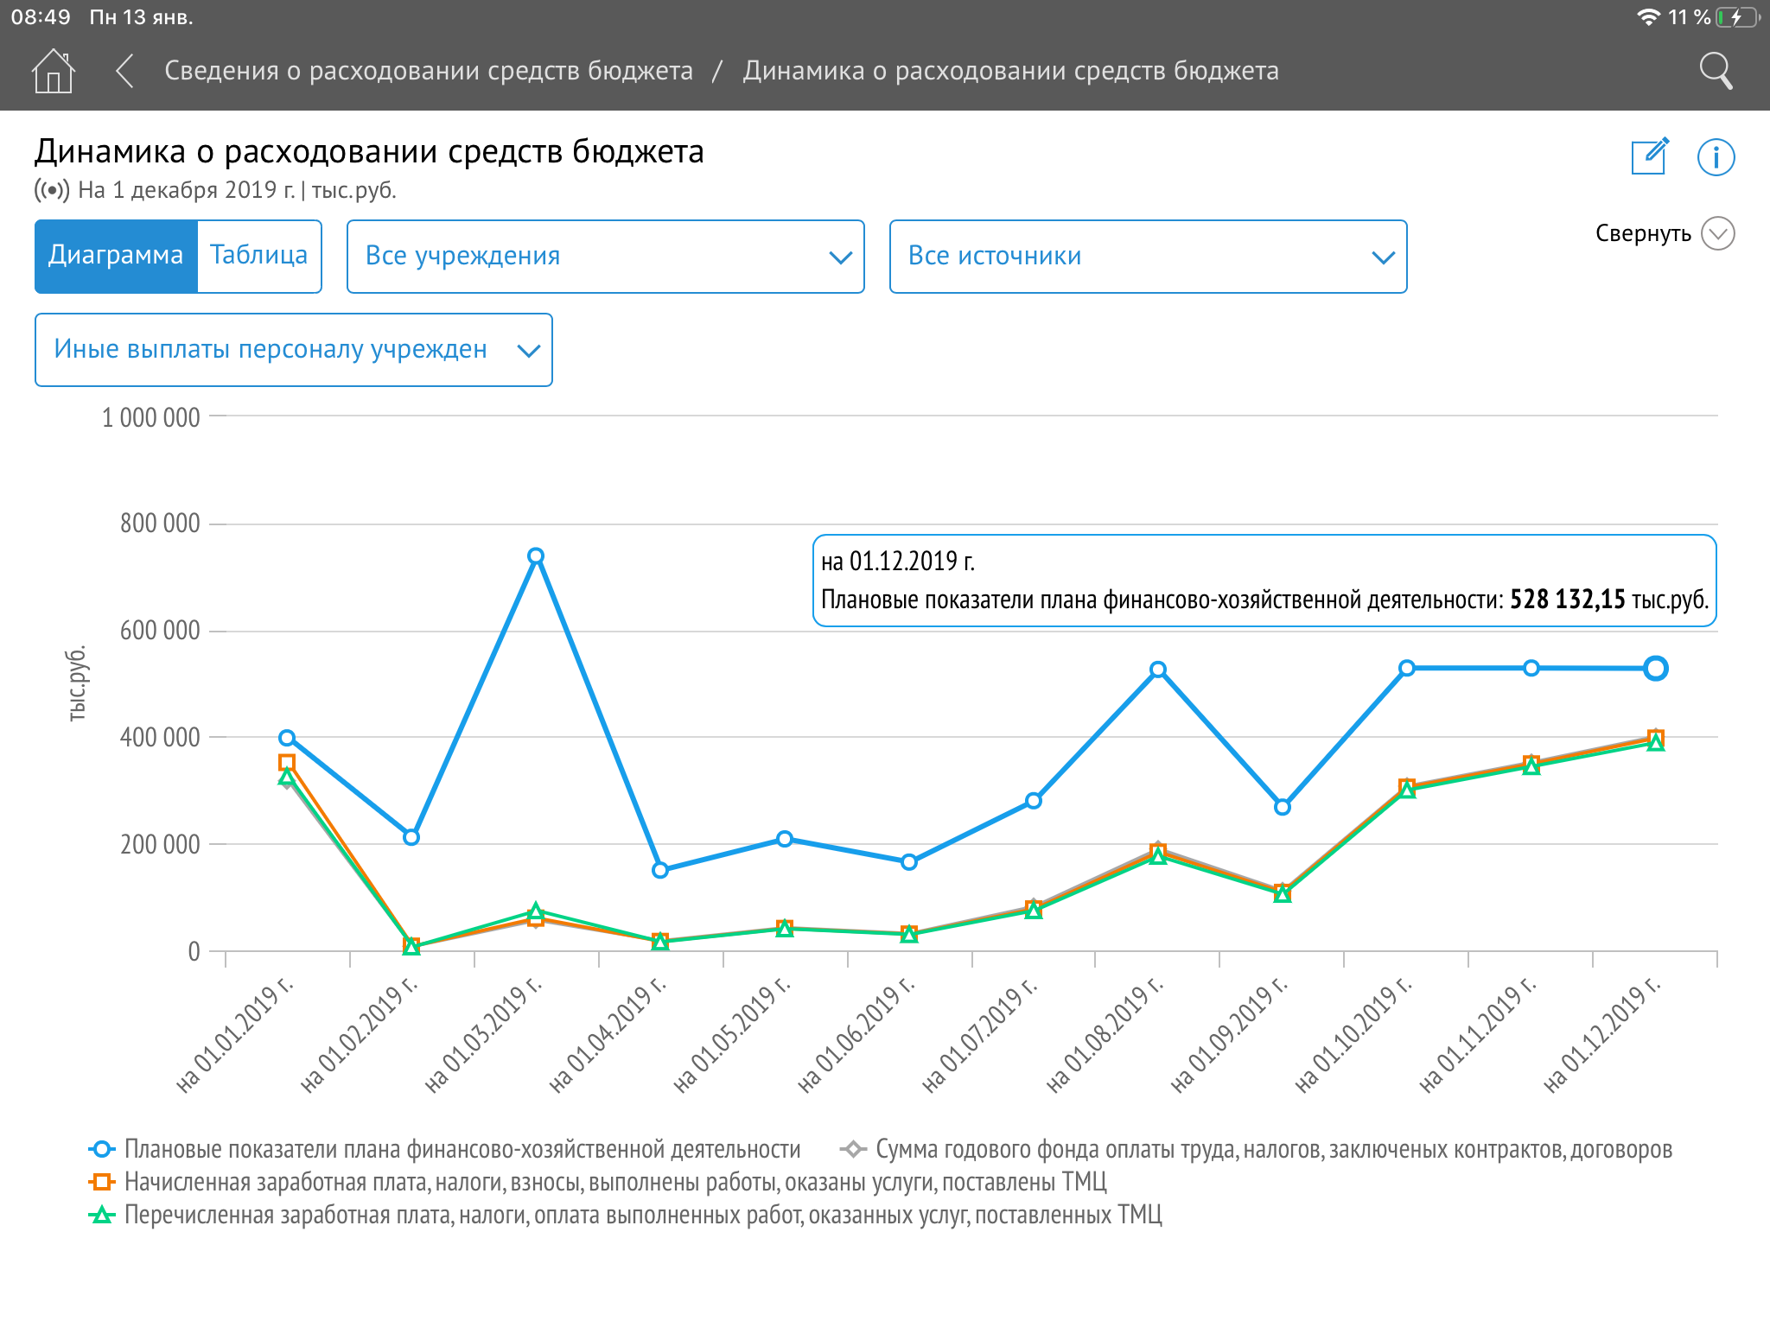This screenshot has height=1327, width=1770.
Task: Click the tooltip value 528 132,15
Action: pyautogui.click(x=1567, y=600)
